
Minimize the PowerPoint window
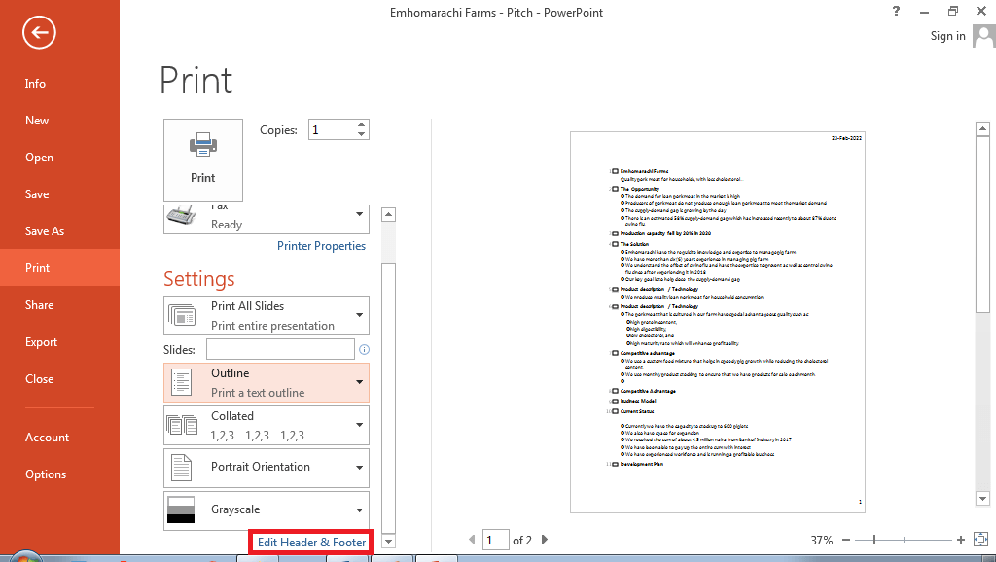[x=925, y=11]
